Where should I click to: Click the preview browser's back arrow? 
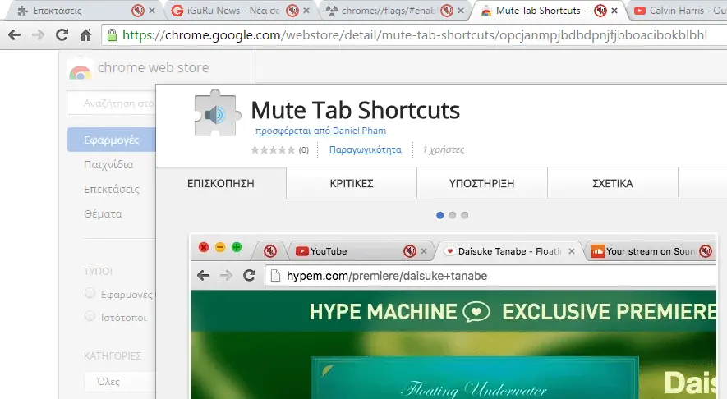[203, 276]
